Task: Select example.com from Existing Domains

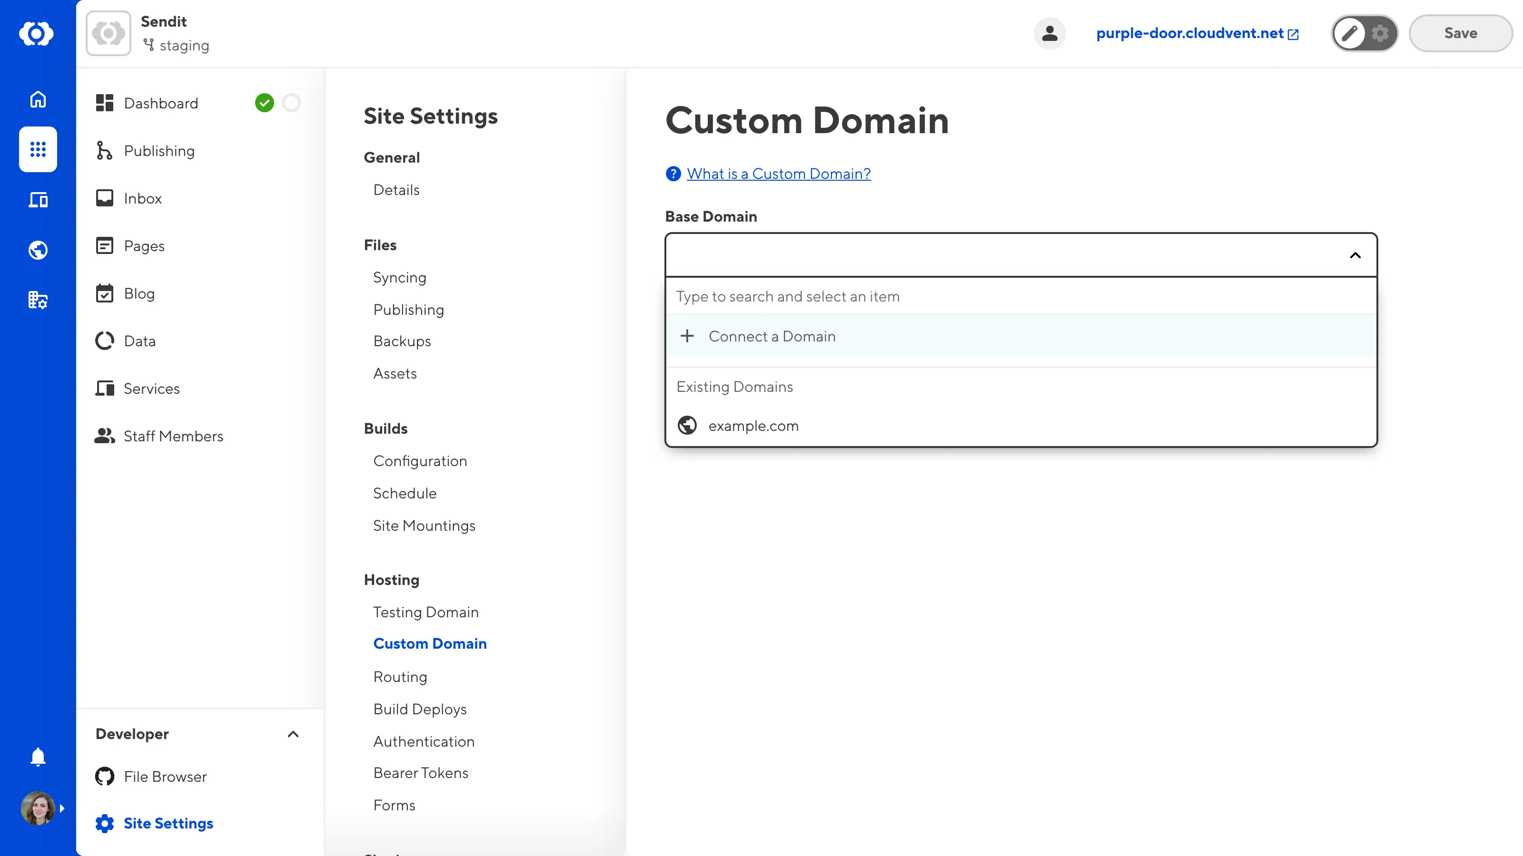Action: pos(753,425)
